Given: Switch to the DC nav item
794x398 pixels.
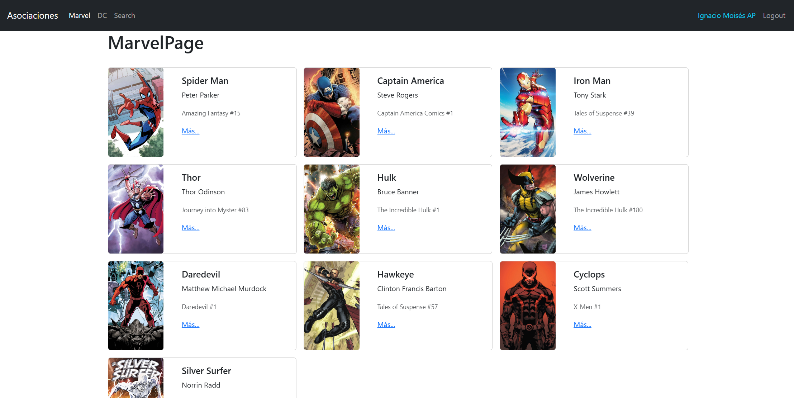Looking at the screenshot, I should pos(102,15).
